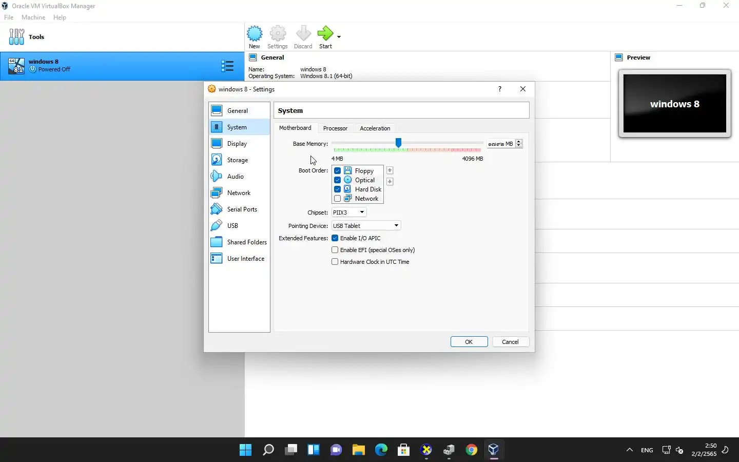739x462 pixels.
Task: Click the help question mark in Settings dialog
Action: (499, 89)
